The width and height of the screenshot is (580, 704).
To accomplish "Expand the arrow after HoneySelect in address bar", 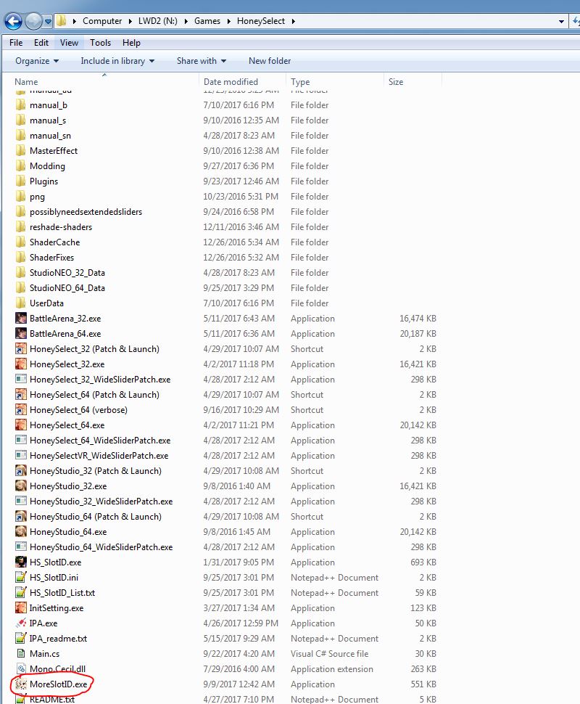I will (294, 21).
